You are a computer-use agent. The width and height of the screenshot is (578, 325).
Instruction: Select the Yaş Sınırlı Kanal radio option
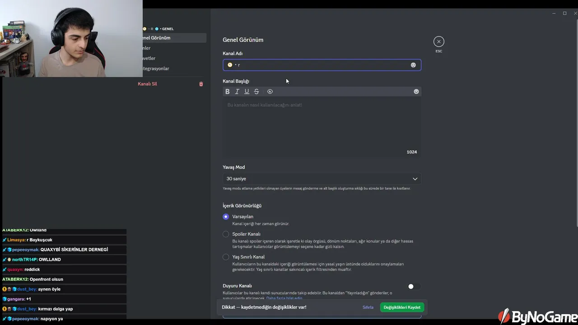click(226, 257)
